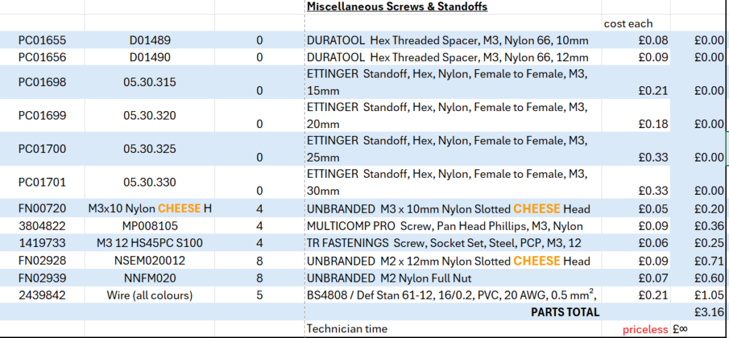Click the PARTS TOTAL label cell
The height and width of the screenshot is (338, 729).
565,312
